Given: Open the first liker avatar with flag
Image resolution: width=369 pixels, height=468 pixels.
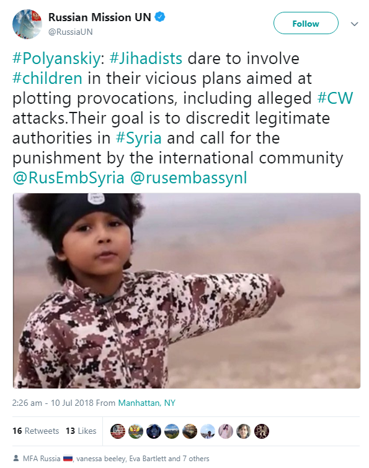Looking at the screenshot, I should point(118,431).
